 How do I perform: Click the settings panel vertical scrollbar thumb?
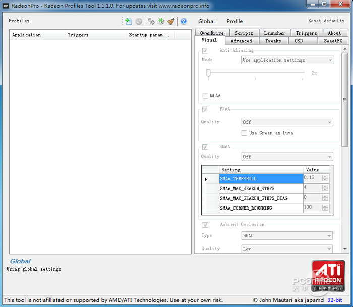[344, 100]
